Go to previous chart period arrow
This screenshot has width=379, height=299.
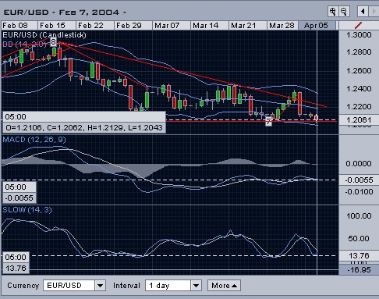[x=363, y=12]
